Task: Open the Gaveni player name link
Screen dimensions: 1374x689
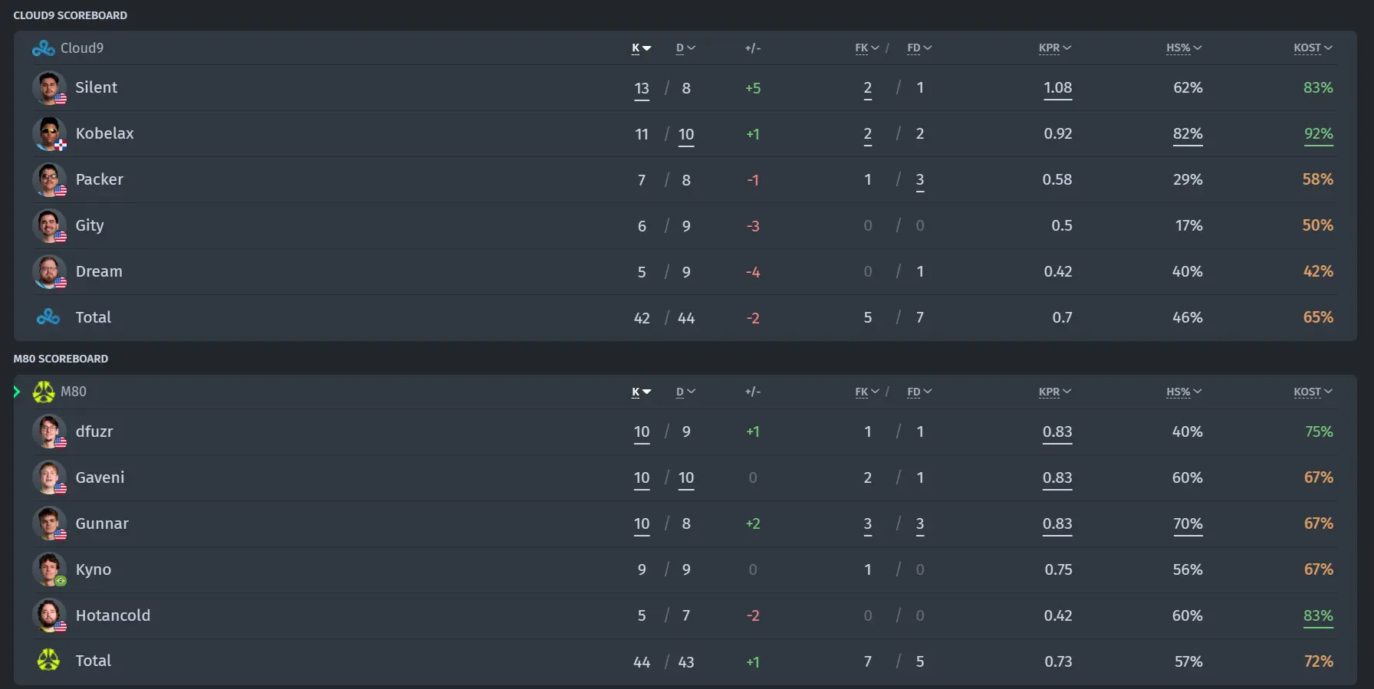Action: coord(100,477)
